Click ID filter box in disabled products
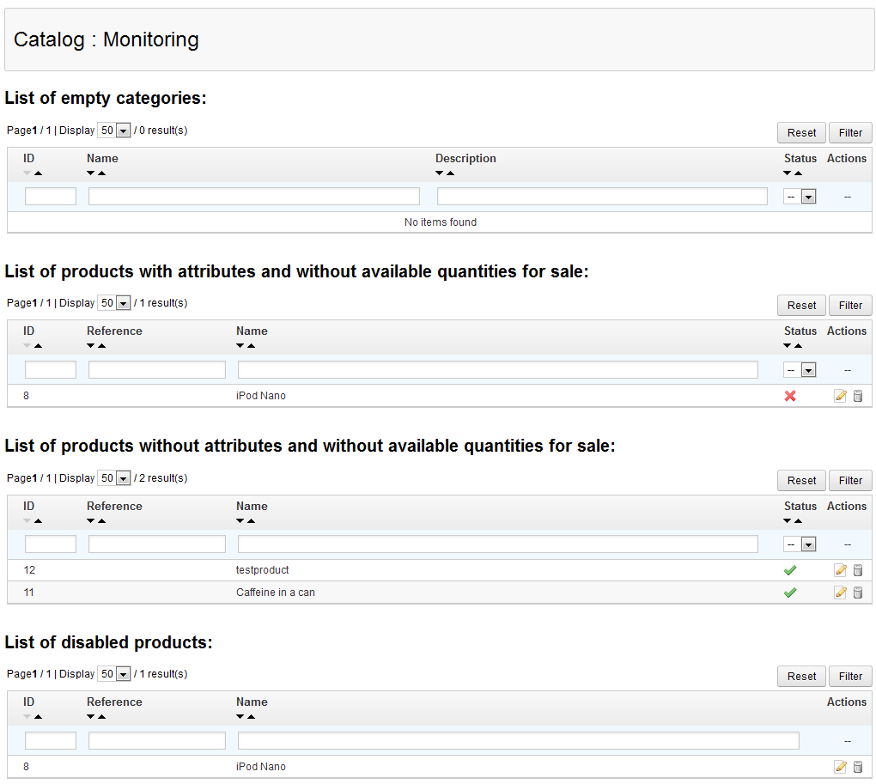This screenshot has height=784, width=876. [51, 740]
